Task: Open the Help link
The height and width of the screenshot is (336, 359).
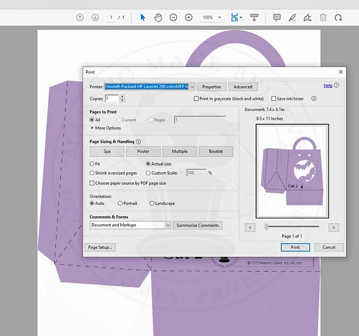Action: 328,86
